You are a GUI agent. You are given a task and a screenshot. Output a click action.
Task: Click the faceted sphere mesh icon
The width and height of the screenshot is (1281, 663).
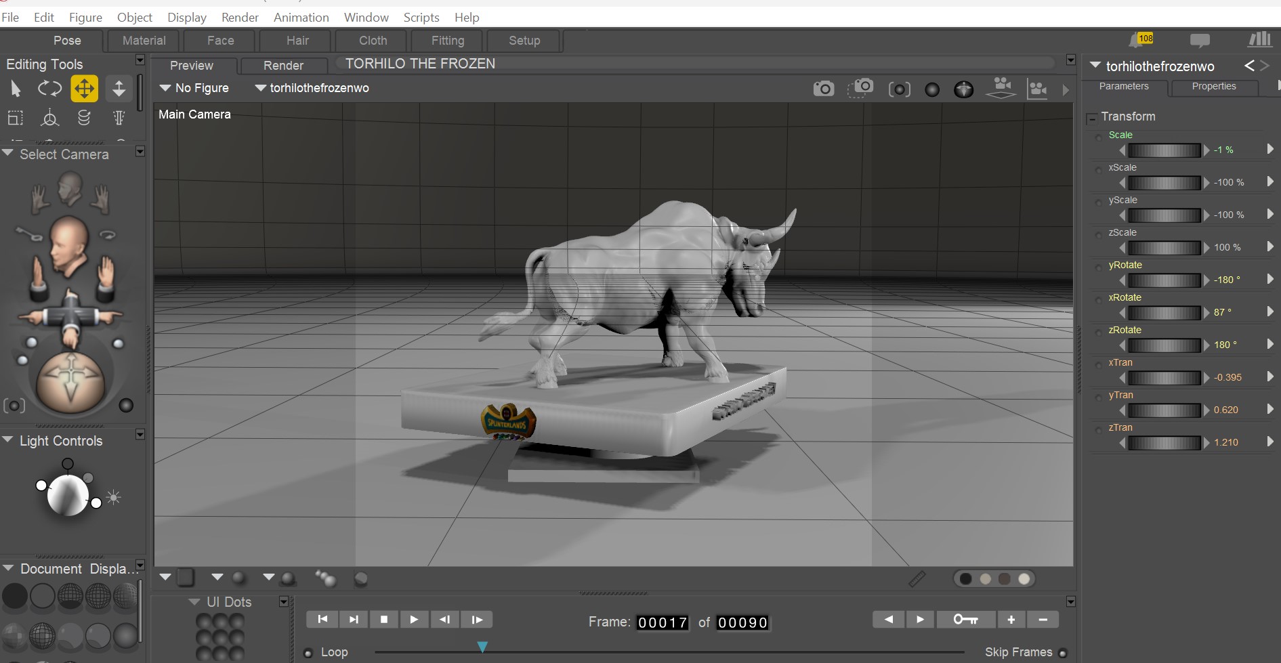[963, 89]
